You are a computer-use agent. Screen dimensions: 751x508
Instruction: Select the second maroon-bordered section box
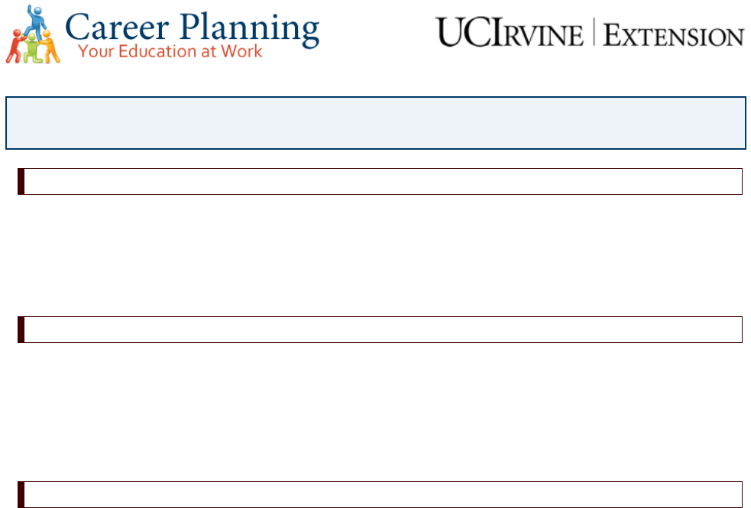(380, 329)
